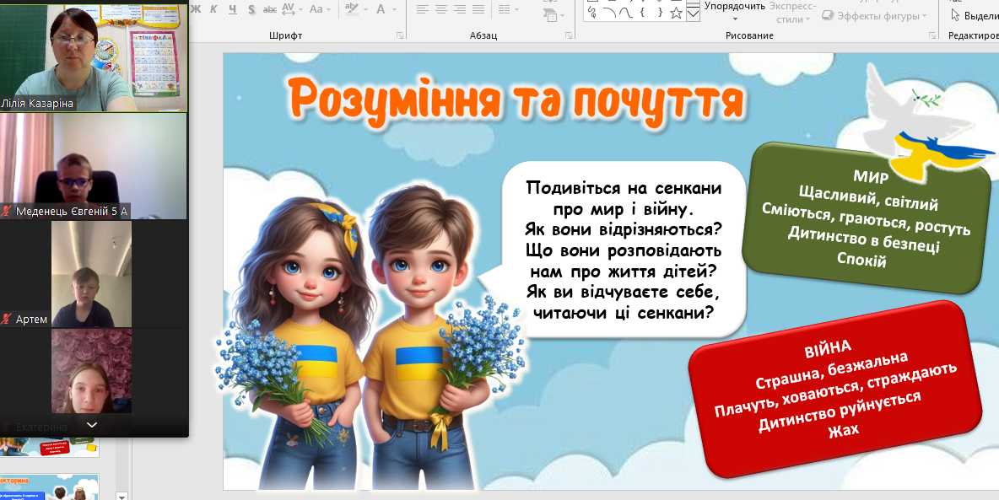This screenshot has height=500, width=999.
Task: Select the star shape in the shapes gallery
Action: (676, 13)
